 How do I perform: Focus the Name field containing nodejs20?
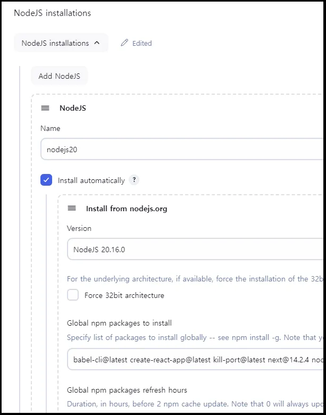pyautogui.click(x=182, y=150)
